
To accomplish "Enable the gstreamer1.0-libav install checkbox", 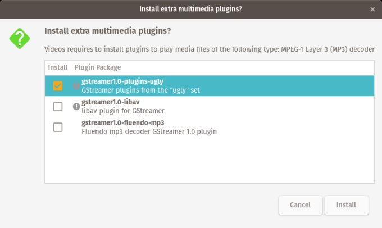I will (x=58, y=107).
